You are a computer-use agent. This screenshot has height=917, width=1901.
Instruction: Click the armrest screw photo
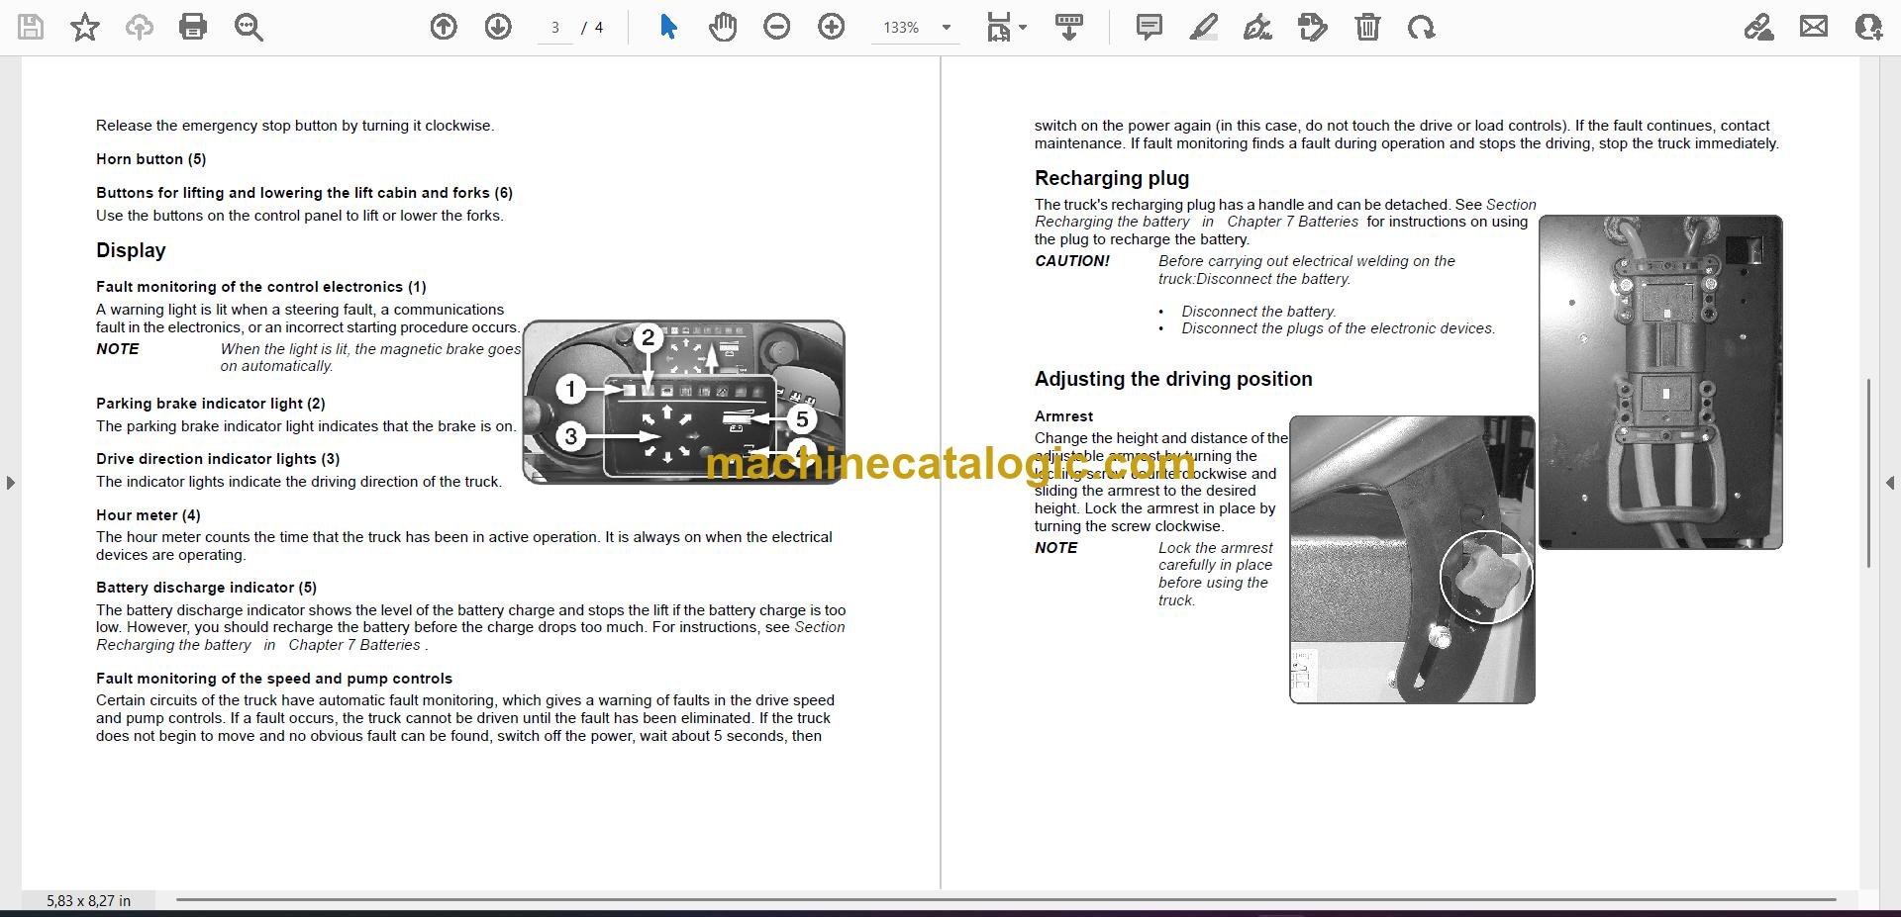point(1412,560)
